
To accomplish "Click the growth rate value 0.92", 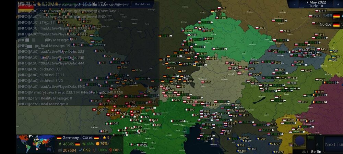I will [87, 150].
